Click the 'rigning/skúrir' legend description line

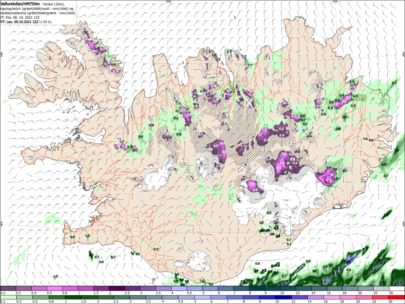37,8
